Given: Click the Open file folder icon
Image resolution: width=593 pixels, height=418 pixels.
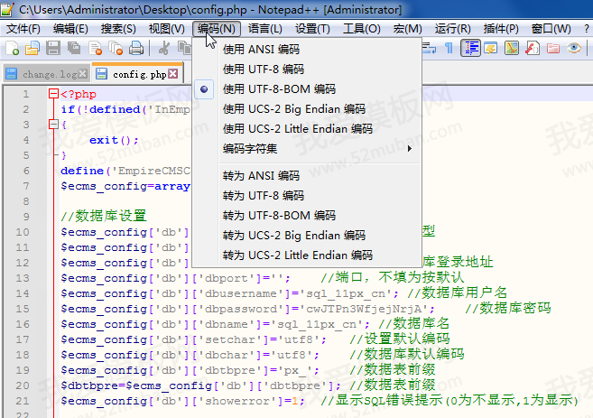Looking at the screenshot, I should [x=32, y=48].
